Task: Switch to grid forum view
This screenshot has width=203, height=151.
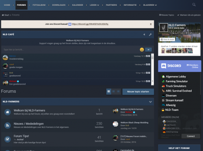Action: click(x=114, y=92)
